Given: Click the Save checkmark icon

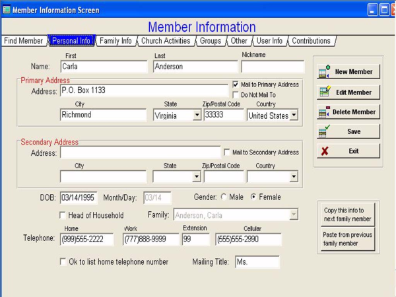Looking at the screenshot, I should click(324, 131).
